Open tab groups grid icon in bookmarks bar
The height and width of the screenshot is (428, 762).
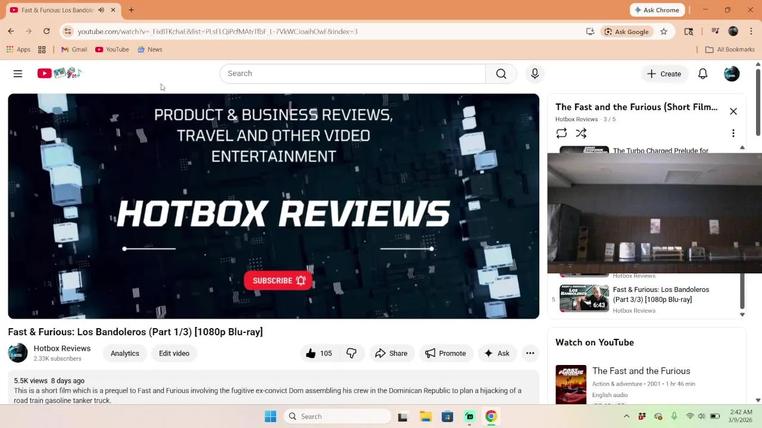tap(42, 49)
